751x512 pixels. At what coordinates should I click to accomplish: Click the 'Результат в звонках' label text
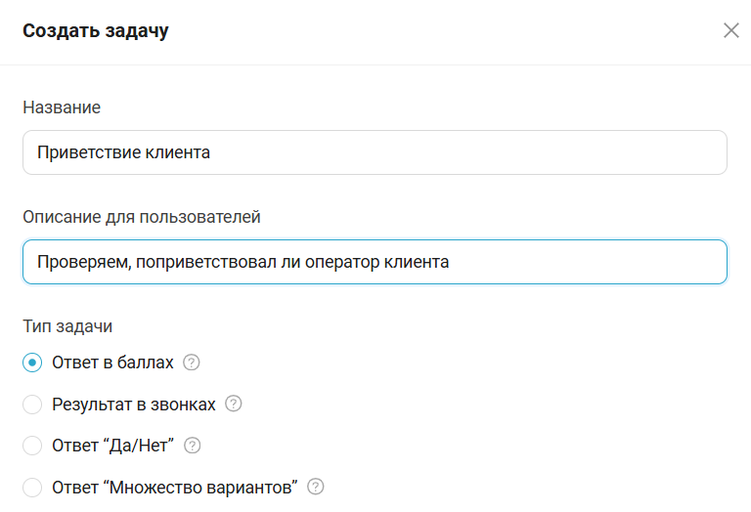click(134, 405)
